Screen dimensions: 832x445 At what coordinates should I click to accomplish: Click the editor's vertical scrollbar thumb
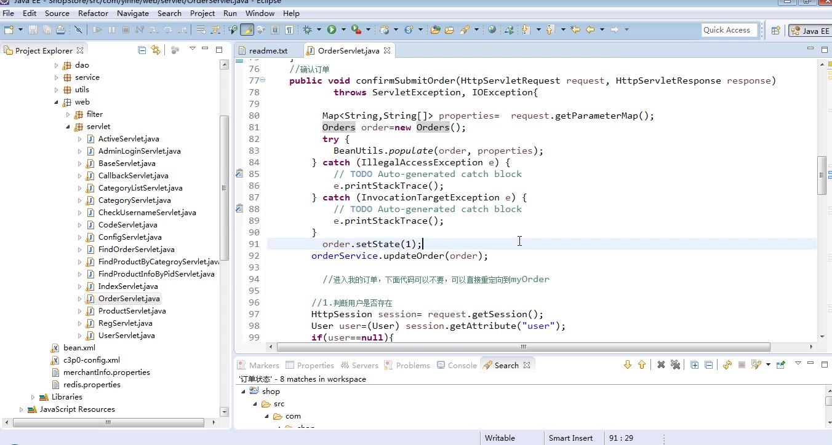pos(822,175)
